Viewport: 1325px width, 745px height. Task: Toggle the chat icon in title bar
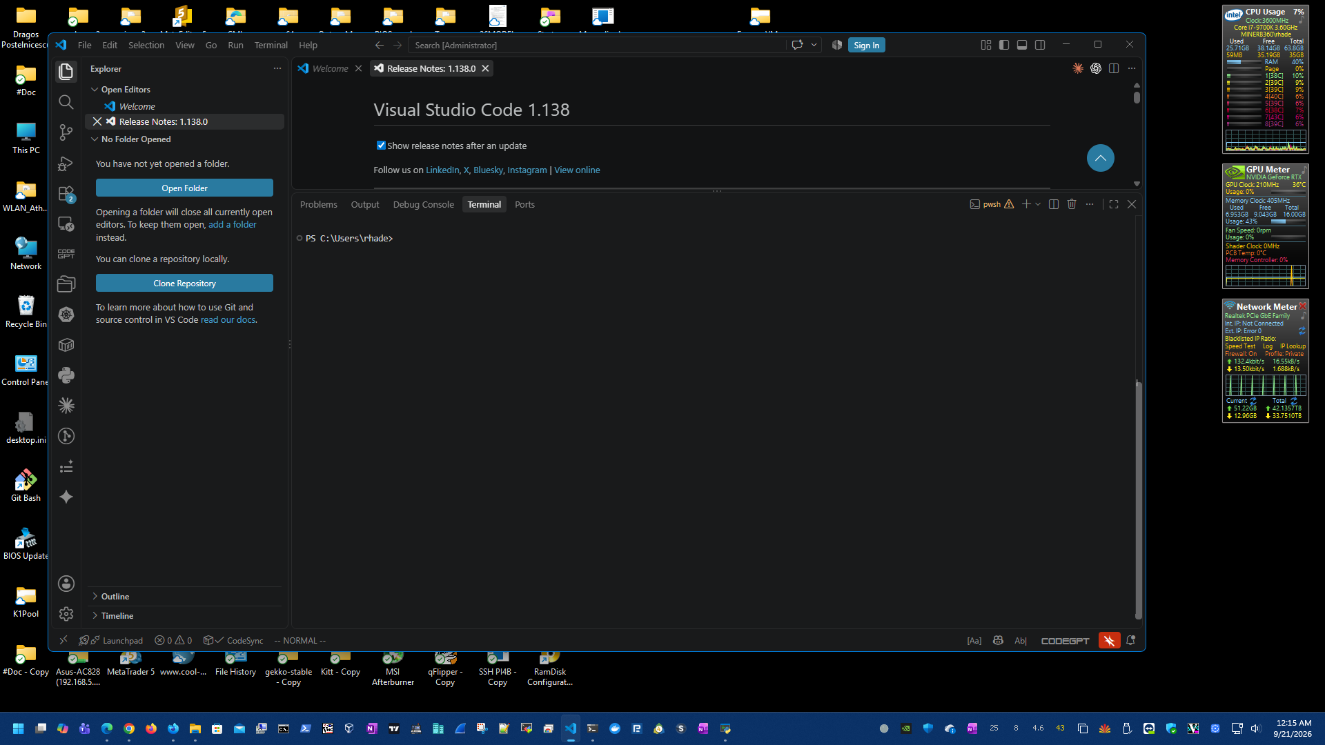[797, 45]
